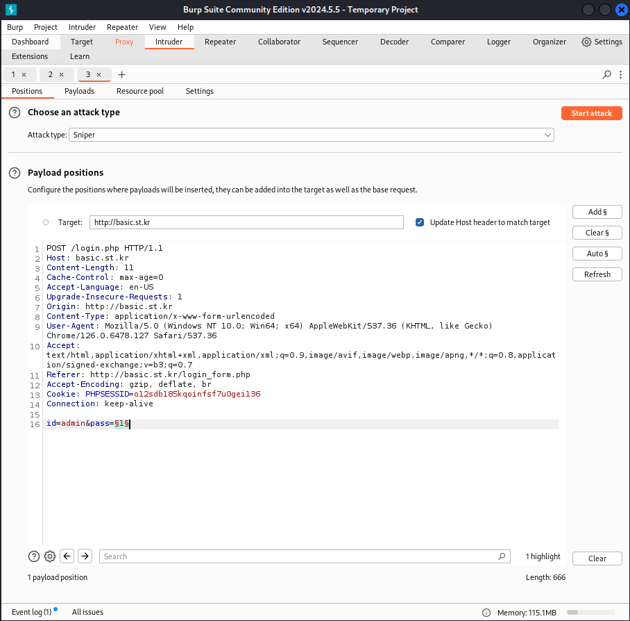Switch to the Comparer tab
Image resolution: width=630 pixels, height=621 pixels.
448,42
